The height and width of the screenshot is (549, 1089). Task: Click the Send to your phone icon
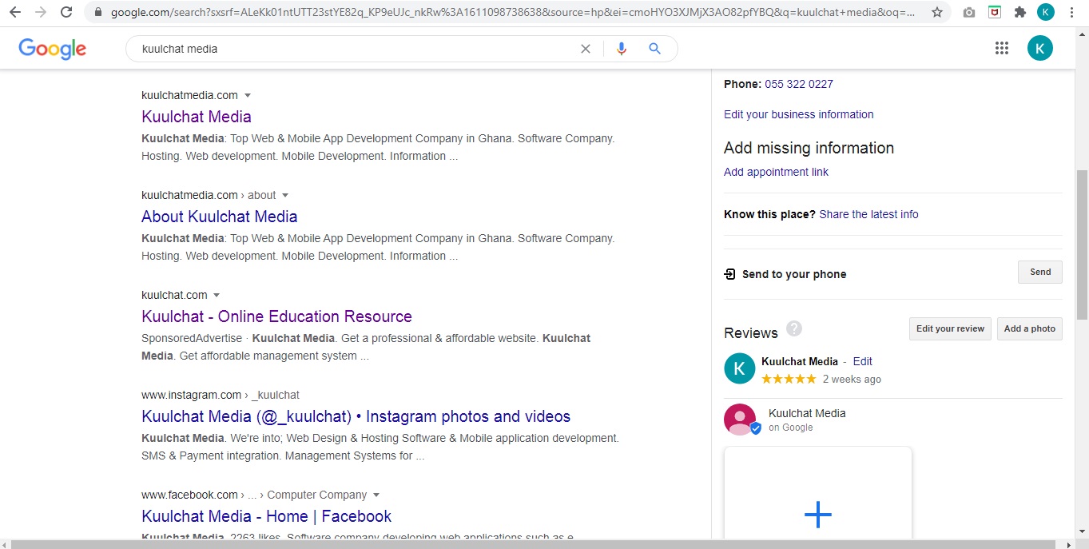click(729, 274)
